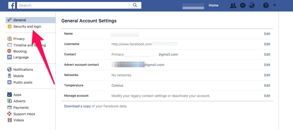Click the Username facebook.com URL

132,44
